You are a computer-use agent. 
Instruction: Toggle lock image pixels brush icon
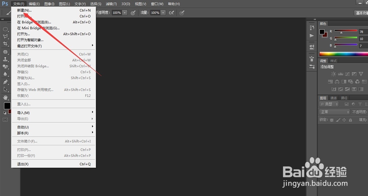[338, 120]
